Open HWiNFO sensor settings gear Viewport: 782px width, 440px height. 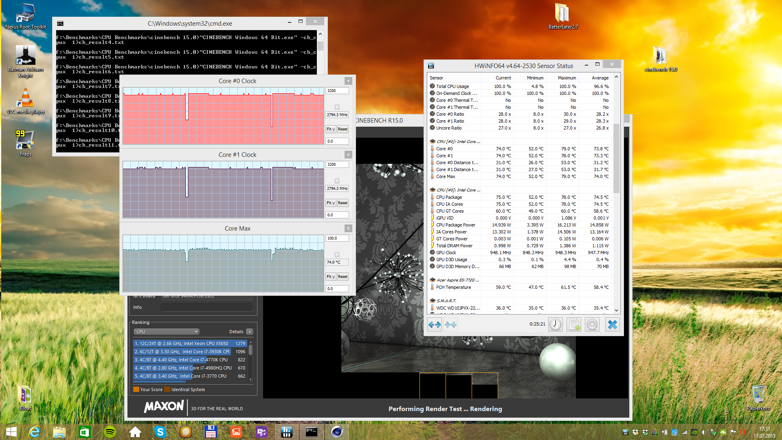592,325
